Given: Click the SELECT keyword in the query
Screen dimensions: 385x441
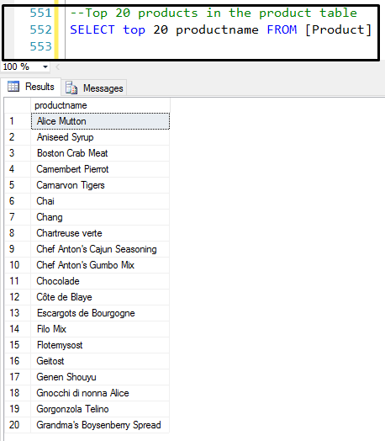Looking at the screenshot, I should tap(92, 29).
